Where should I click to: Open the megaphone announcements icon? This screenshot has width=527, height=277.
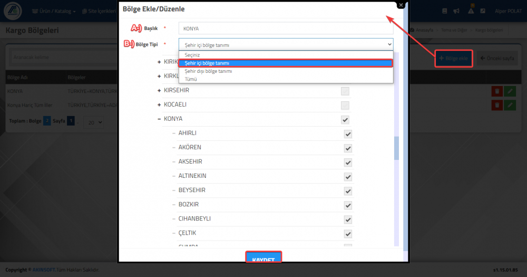tap(456, 11)
